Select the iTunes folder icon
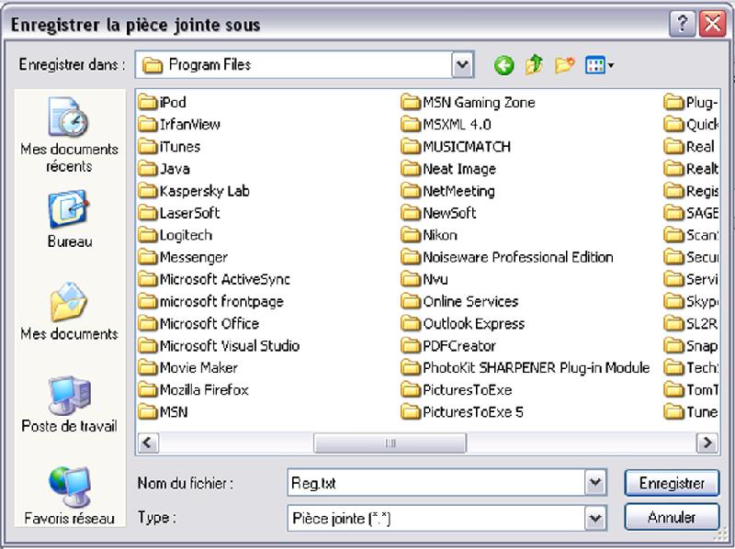 point(147,146)
